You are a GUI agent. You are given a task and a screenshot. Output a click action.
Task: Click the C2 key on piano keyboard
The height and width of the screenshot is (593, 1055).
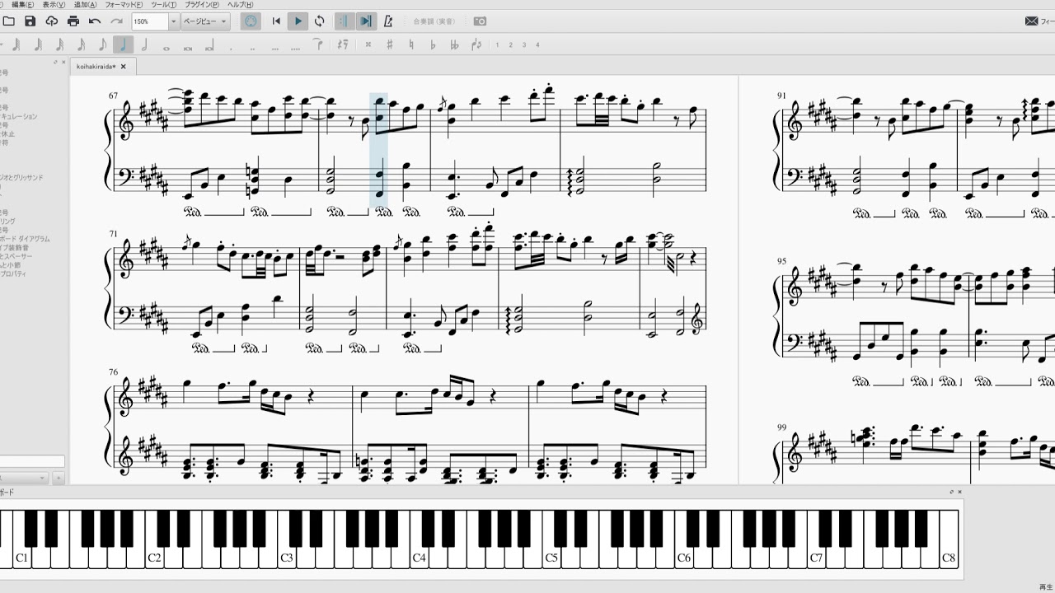(154, 557)
